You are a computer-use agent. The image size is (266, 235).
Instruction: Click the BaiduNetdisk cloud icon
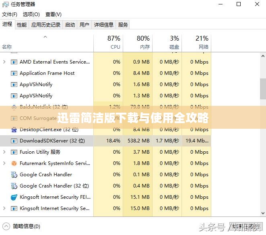[14, 107]
